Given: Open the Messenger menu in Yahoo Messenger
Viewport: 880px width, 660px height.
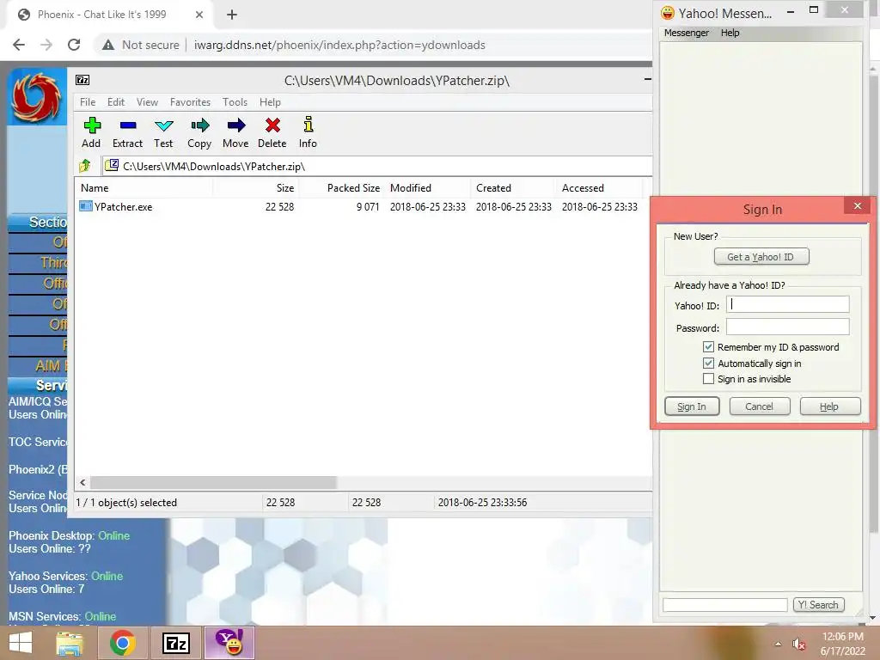Looking at the screenshot, I should click(687, 33).
